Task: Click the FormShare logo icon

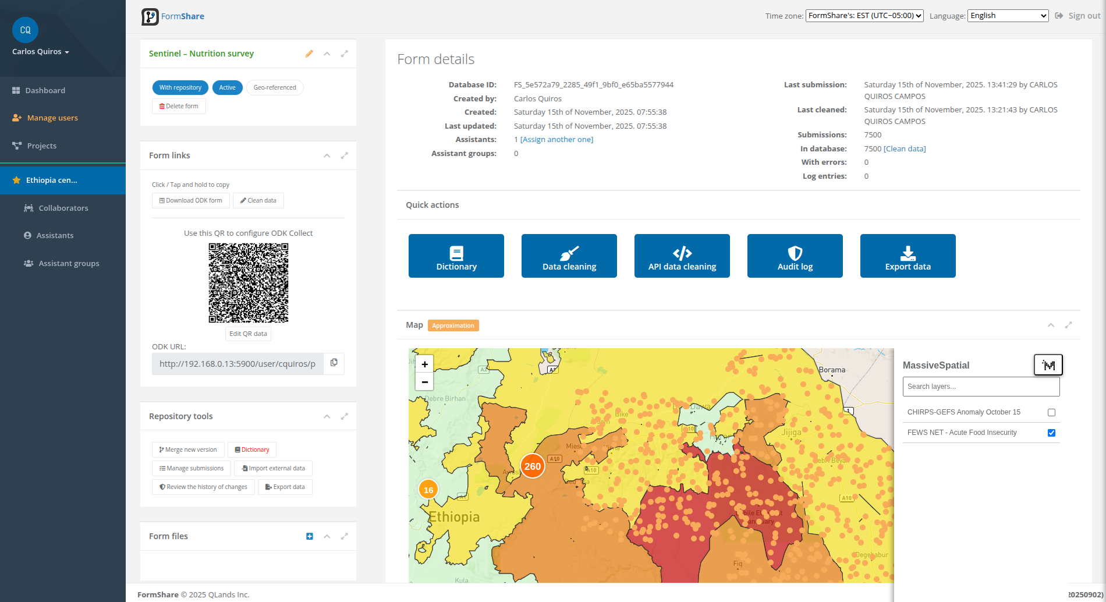Action: click(x=150, y=16)
